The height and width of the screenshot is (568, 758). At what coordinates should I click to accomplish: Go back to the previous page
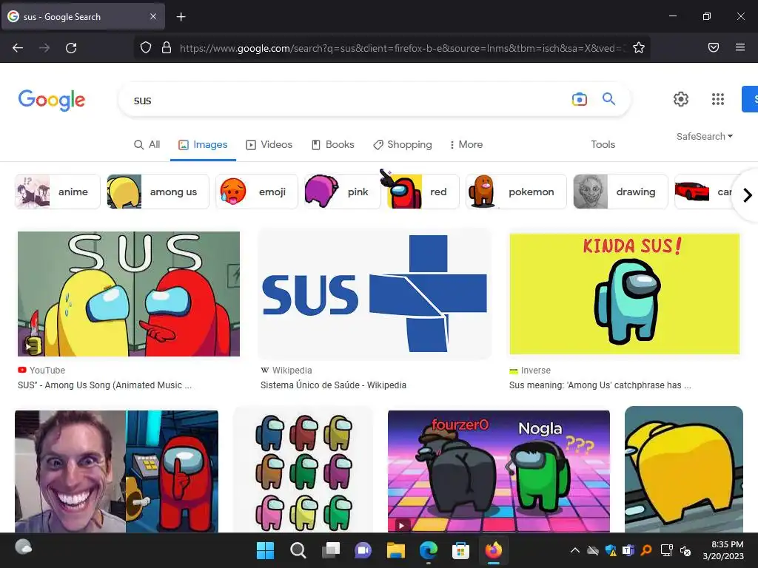point(18,48)
